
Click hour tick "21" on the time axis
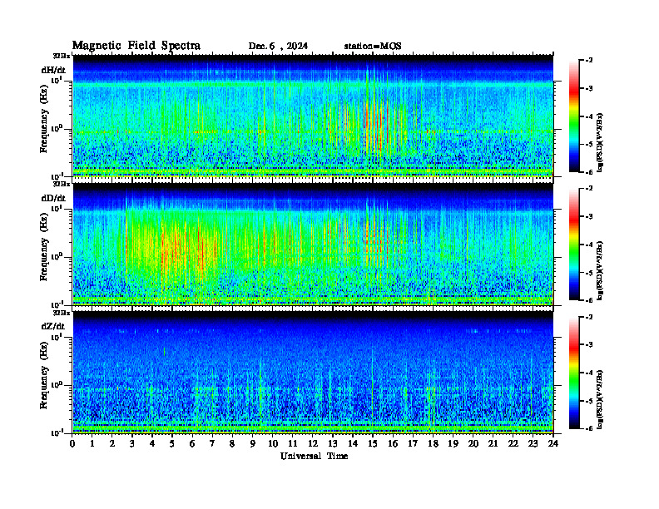click(x=493, y=444)
